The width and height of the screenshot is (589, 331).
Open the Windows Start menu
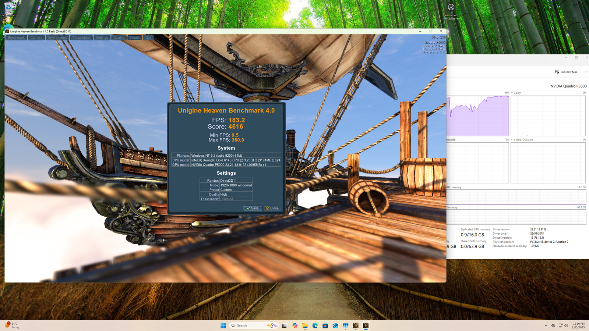pyautogui.click(x=223, y=325)
